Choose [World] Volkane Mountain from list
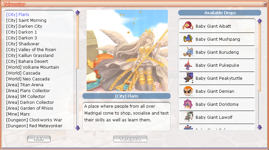269x150 pixels. (32, 67)
